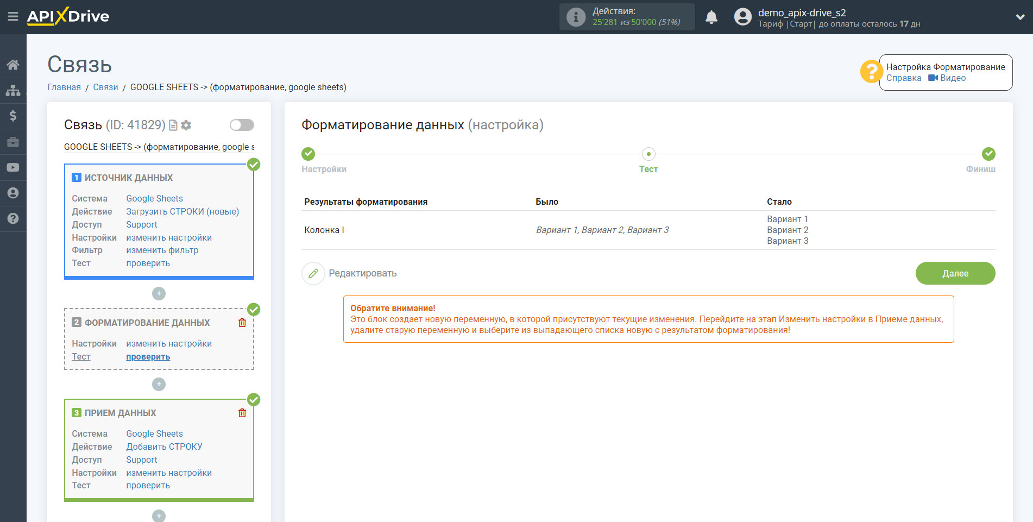Open the user profile sidebar icon
Viewport: 1033px width, 522px height.
point(13,193)
